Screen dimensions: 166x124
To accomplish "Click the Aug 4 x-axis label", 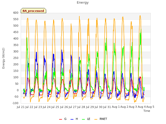I will [142, 107].
